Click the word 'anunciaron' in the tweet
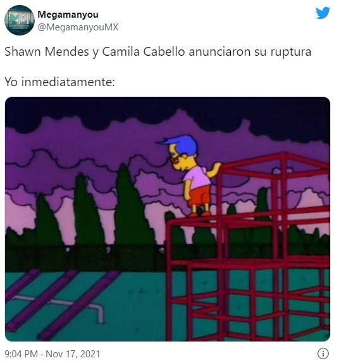This screenshot has height=363, width=339. click(219, 51)
